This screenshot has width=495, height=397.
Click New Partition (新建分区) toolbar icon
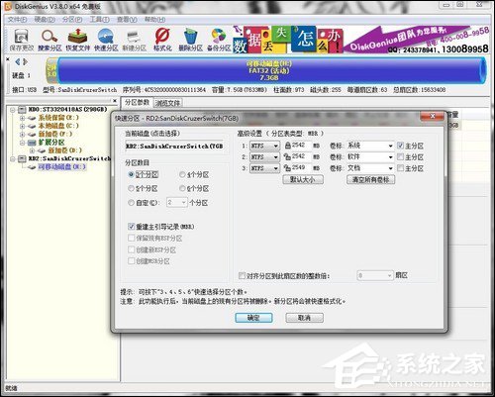tap(134, 40)
